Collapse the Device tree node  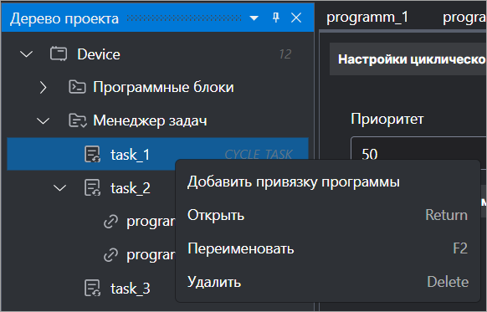27,54
